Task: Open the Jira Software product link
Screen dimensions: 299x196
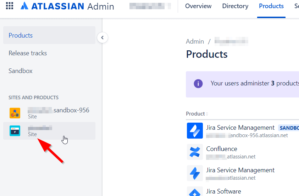Action: point(223,191)
